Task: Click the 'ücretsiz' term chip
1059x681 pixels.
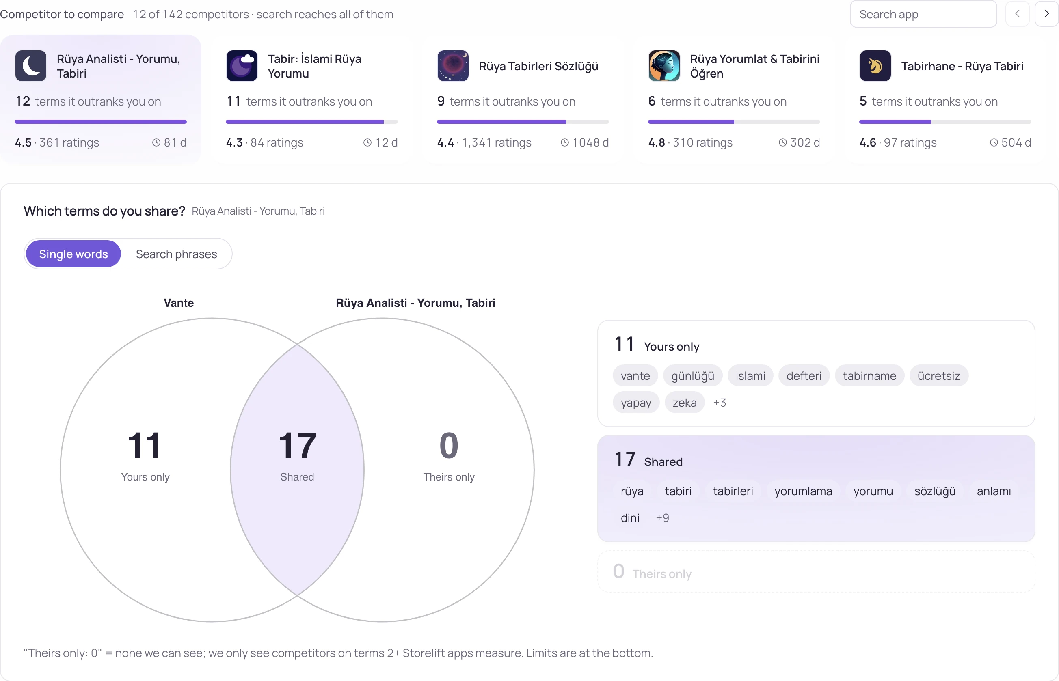Action: tap(939, 376)
